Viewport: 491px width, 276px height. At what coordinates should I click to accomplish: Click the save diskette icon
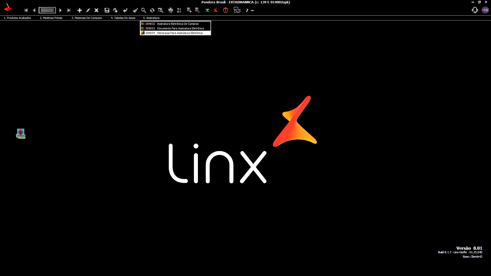[x=107, y=10]
